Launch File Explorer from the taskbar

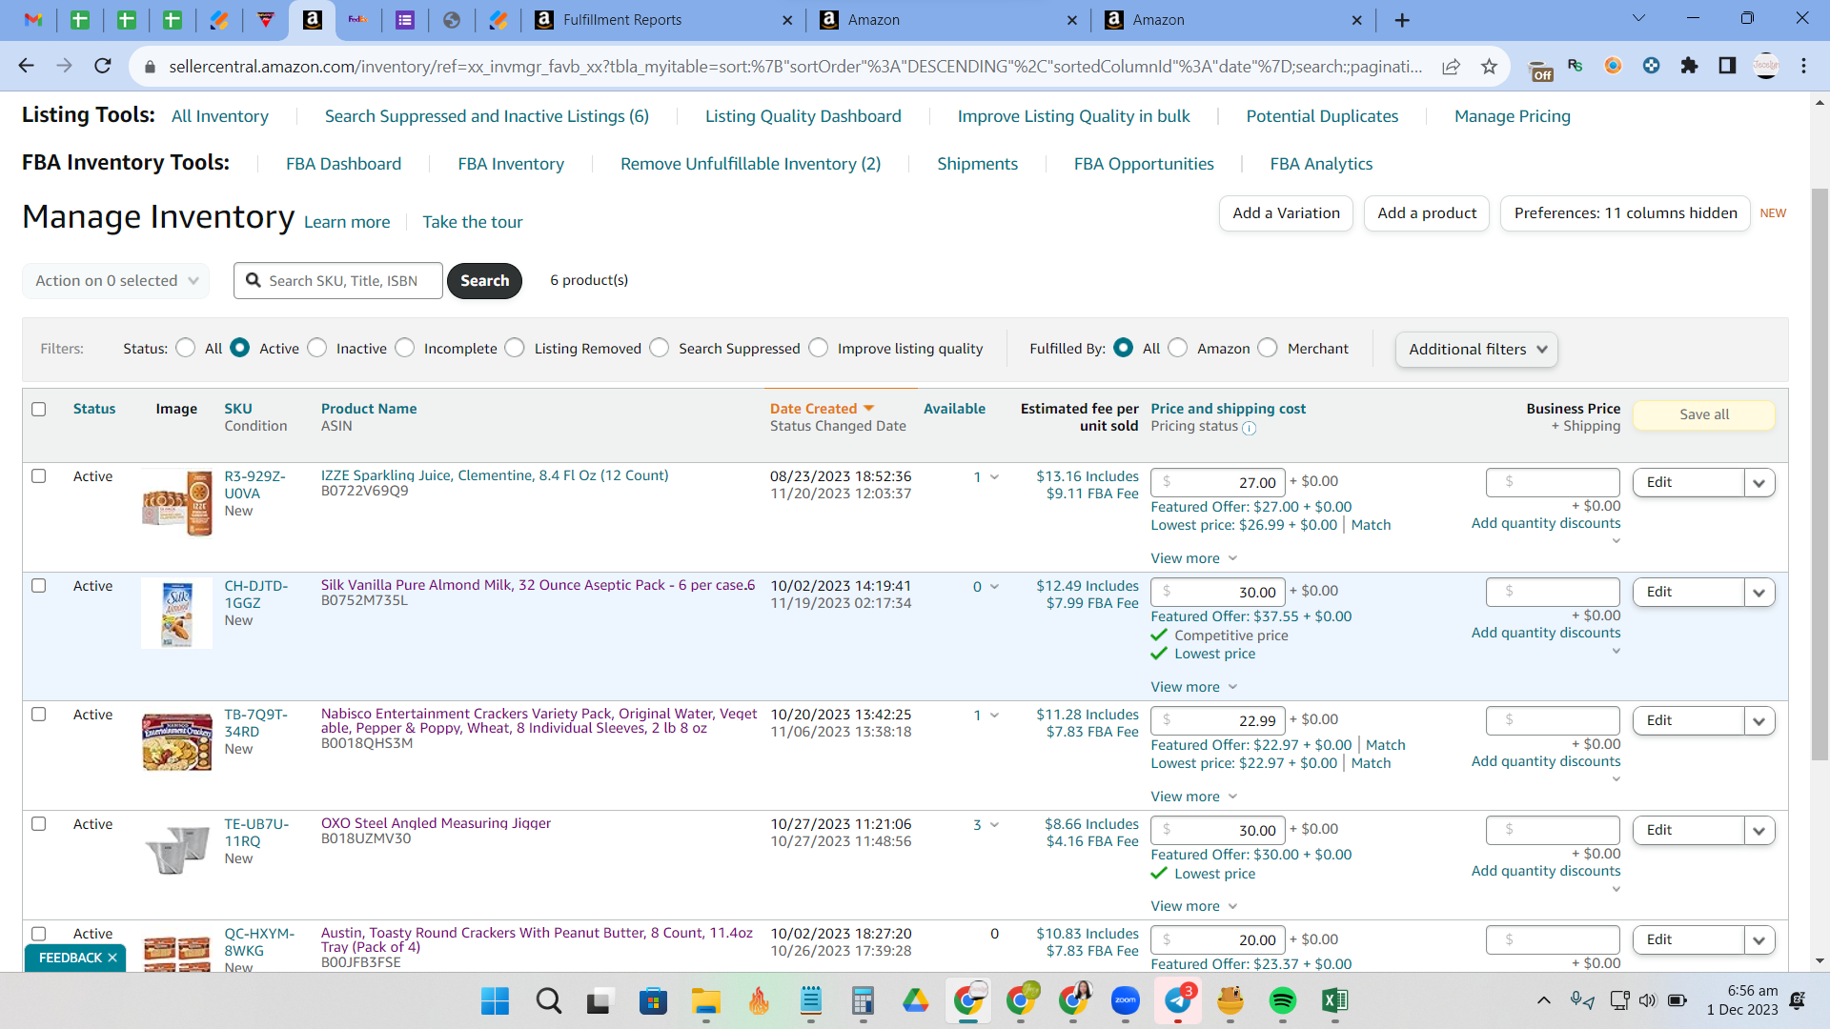tap(705, 1000)
